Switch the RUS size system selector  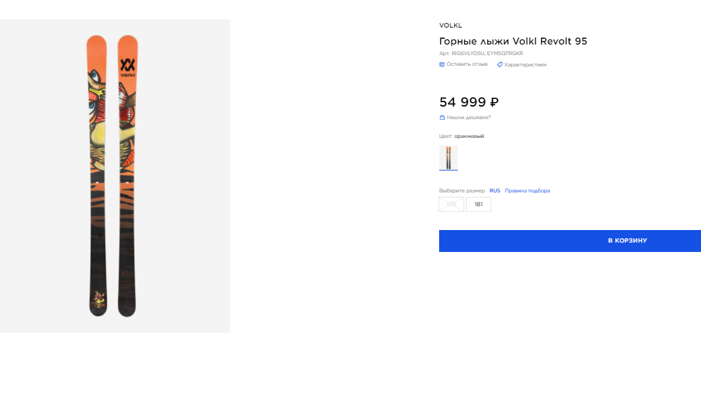(495, 191)
